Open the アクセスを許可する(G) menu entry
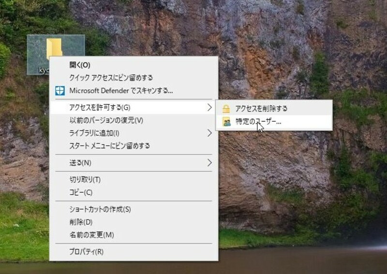 pos(134,107)
